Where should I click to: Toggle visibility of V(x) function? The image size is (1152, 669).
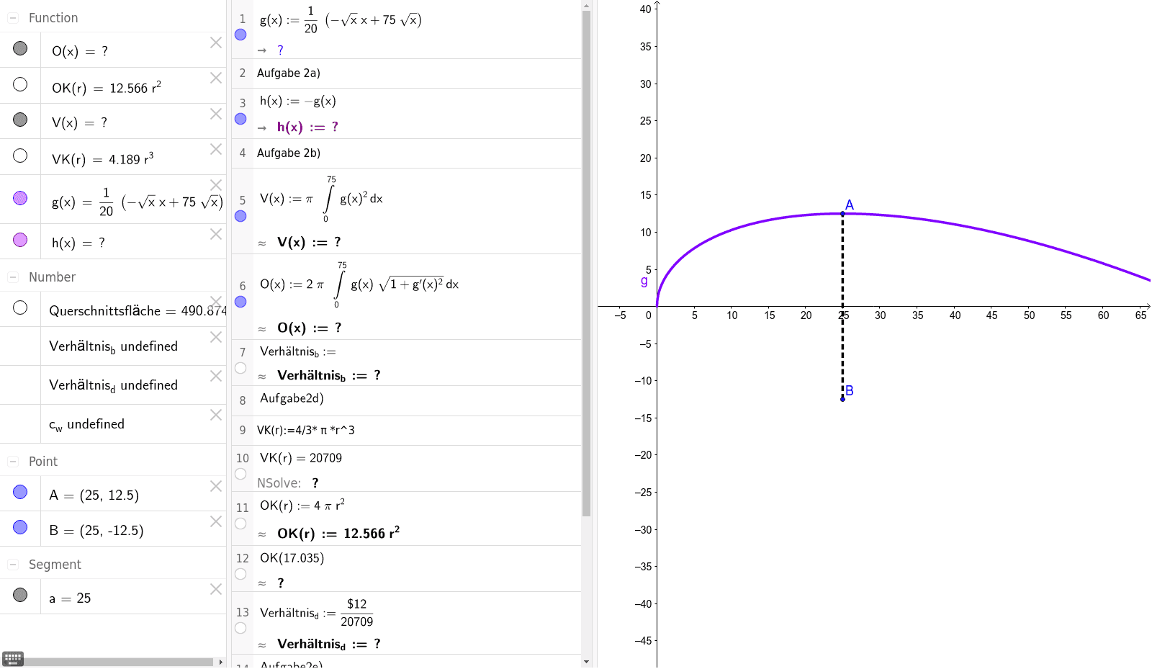[x=20, y=120]
